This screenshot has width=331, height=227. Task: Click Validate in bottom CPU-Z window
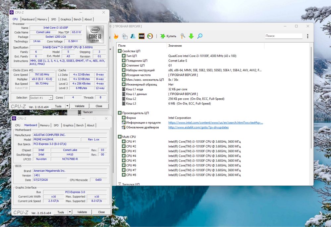tap(82, 212)
